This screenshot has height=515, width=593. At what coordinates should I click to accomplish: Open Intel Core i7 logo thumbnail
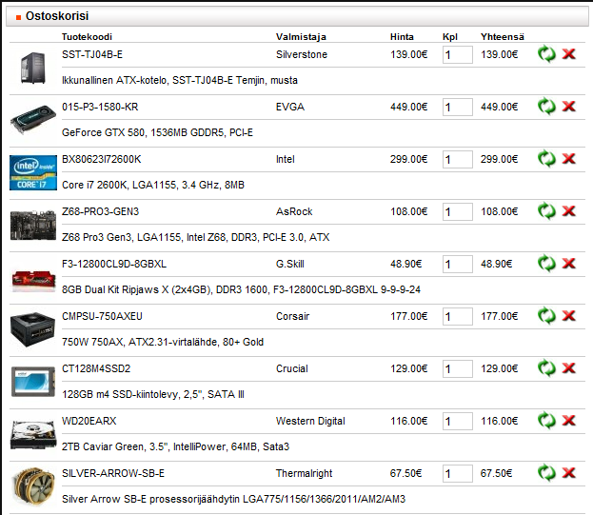pyautogui.click(x=33, y=172)
